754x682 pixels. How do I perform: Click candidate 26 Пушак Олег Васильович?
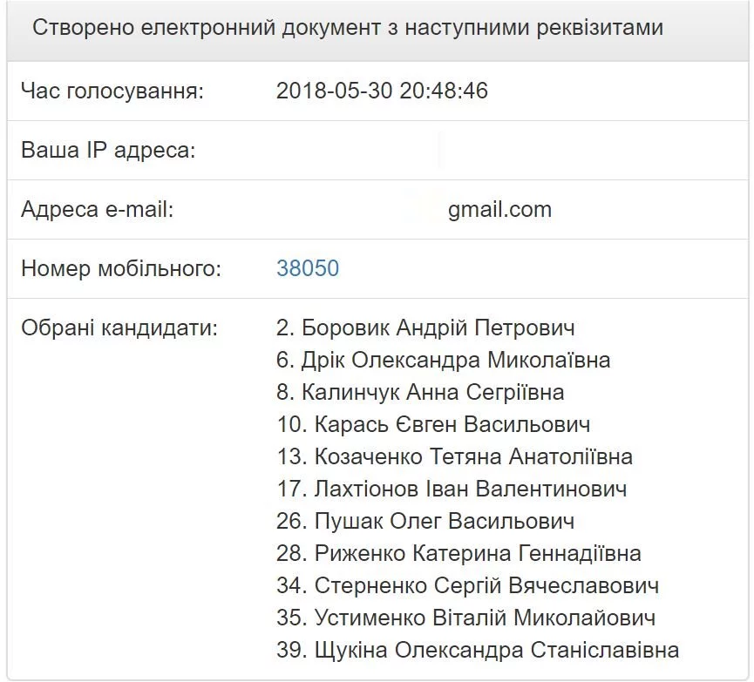(425, 521)
